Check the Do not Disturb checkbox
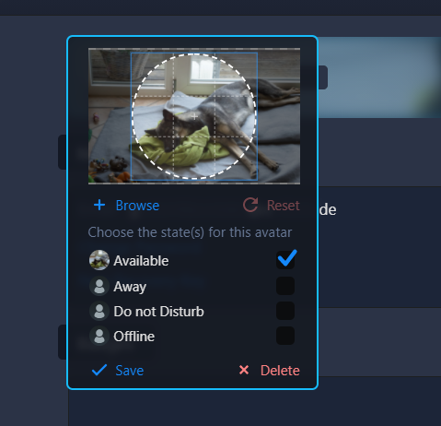The image size is (441, 426). [x=285, y=311]
